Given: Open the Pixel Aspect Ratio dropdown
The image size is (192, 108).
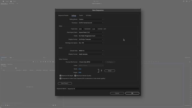Looking at the screenshot, I should [x=91, y=32].
